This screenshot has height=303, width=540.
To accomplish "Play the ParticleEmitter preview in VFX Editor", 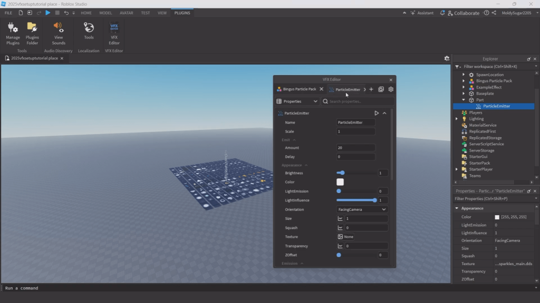I will (377, 113).
